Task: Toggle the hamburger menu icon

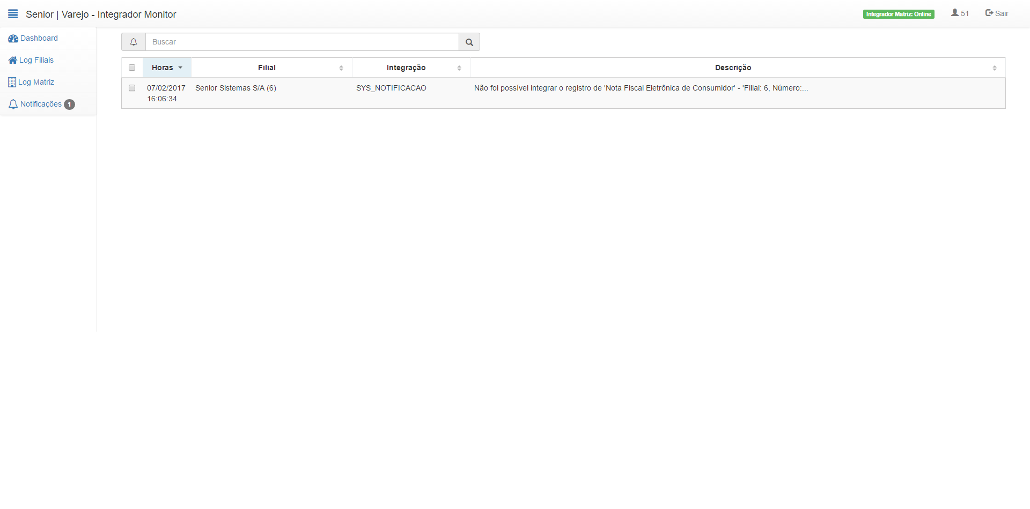Action: click(13, 14)
